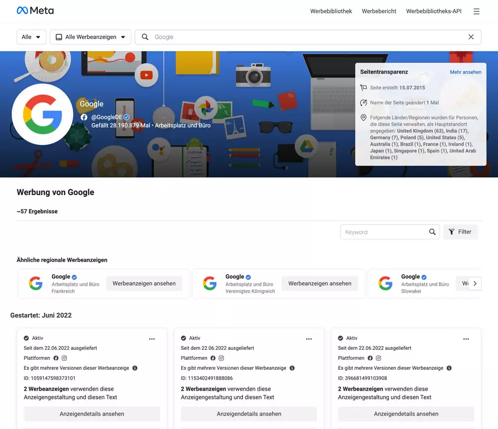The width and height of the screenshot is (498, 429).
Task: Click Aktiv status checkmark on ad 1059147598373101
Action: point(26,338)
